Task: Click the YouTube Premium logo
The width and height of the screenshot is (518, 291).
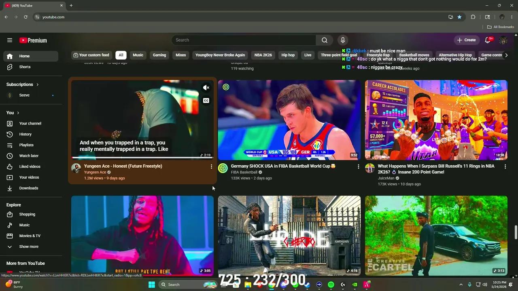Action: [33, 40]
